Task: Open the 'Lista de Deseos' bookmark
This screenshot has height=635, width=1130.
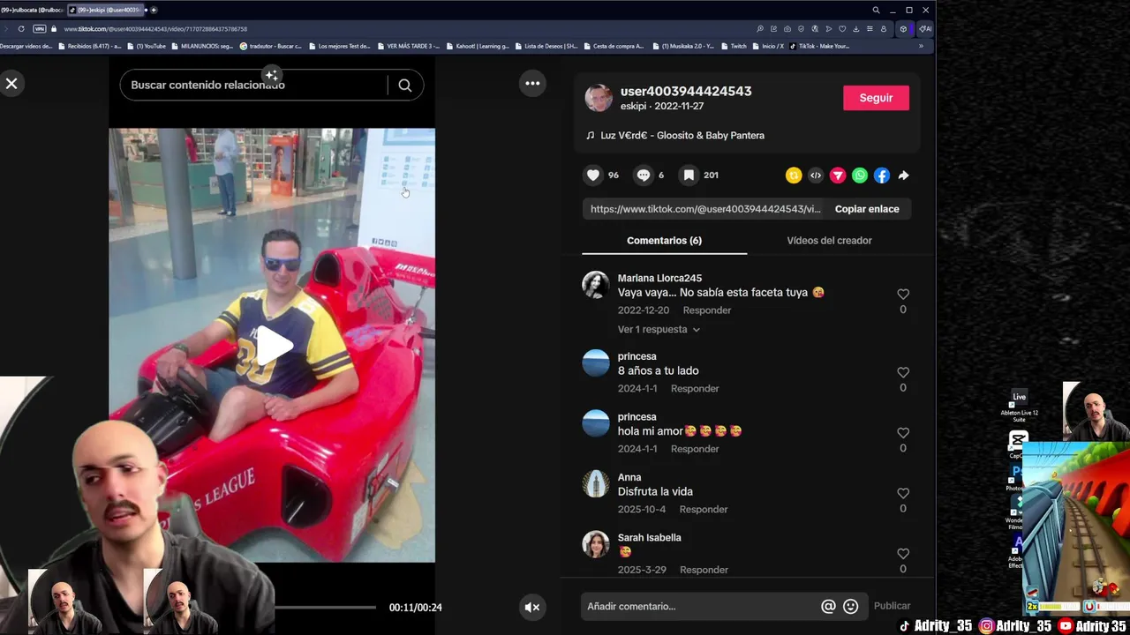Action: 546,46
